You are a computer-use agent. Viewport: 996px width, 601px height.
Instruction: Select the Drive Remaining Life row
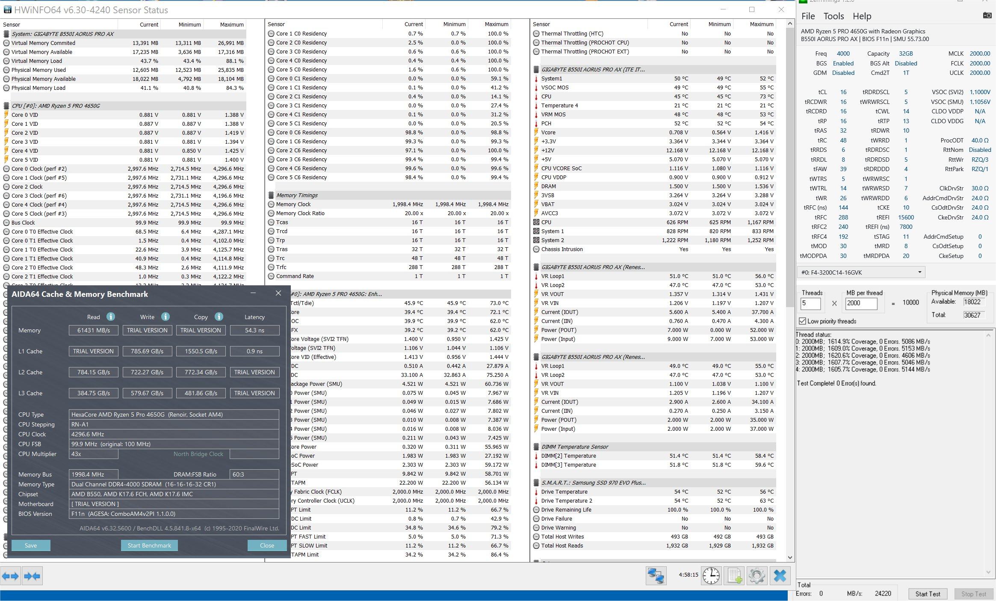click(x=654, y=509)
